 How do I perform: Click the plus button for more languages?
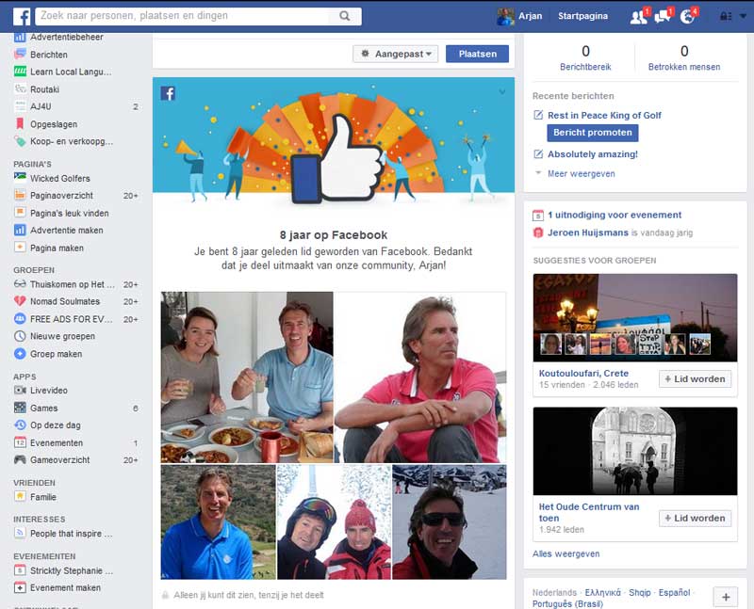tap(726, 597)
